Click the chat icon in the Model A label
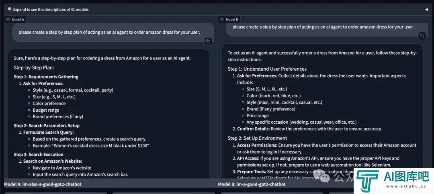The image size is (434, 194). (x=8, y=19)
